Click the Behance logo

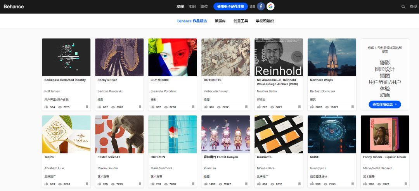pos(14,7)
